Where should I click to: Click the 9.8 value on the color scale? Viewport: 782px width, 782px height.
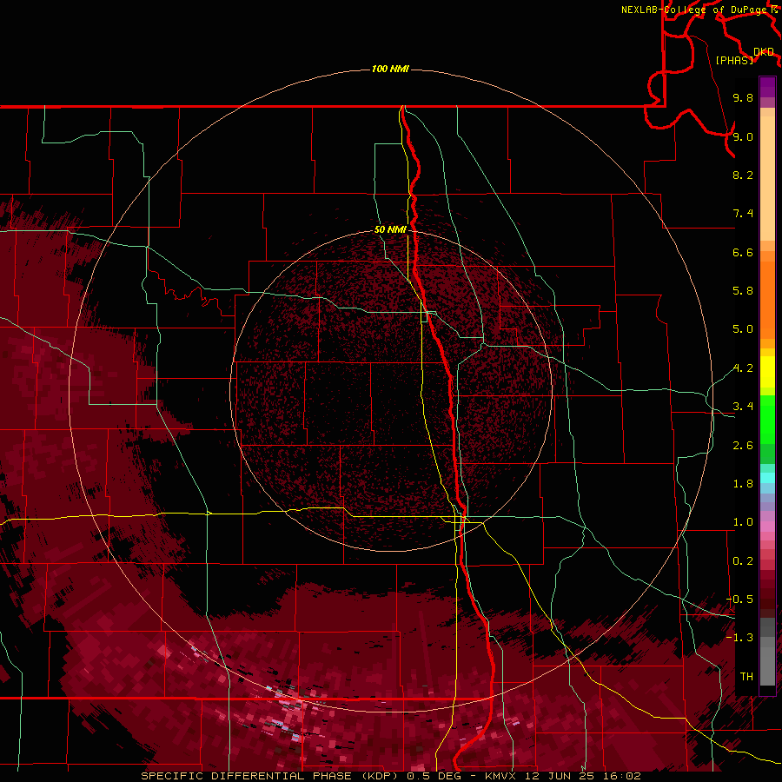(743, 97)
